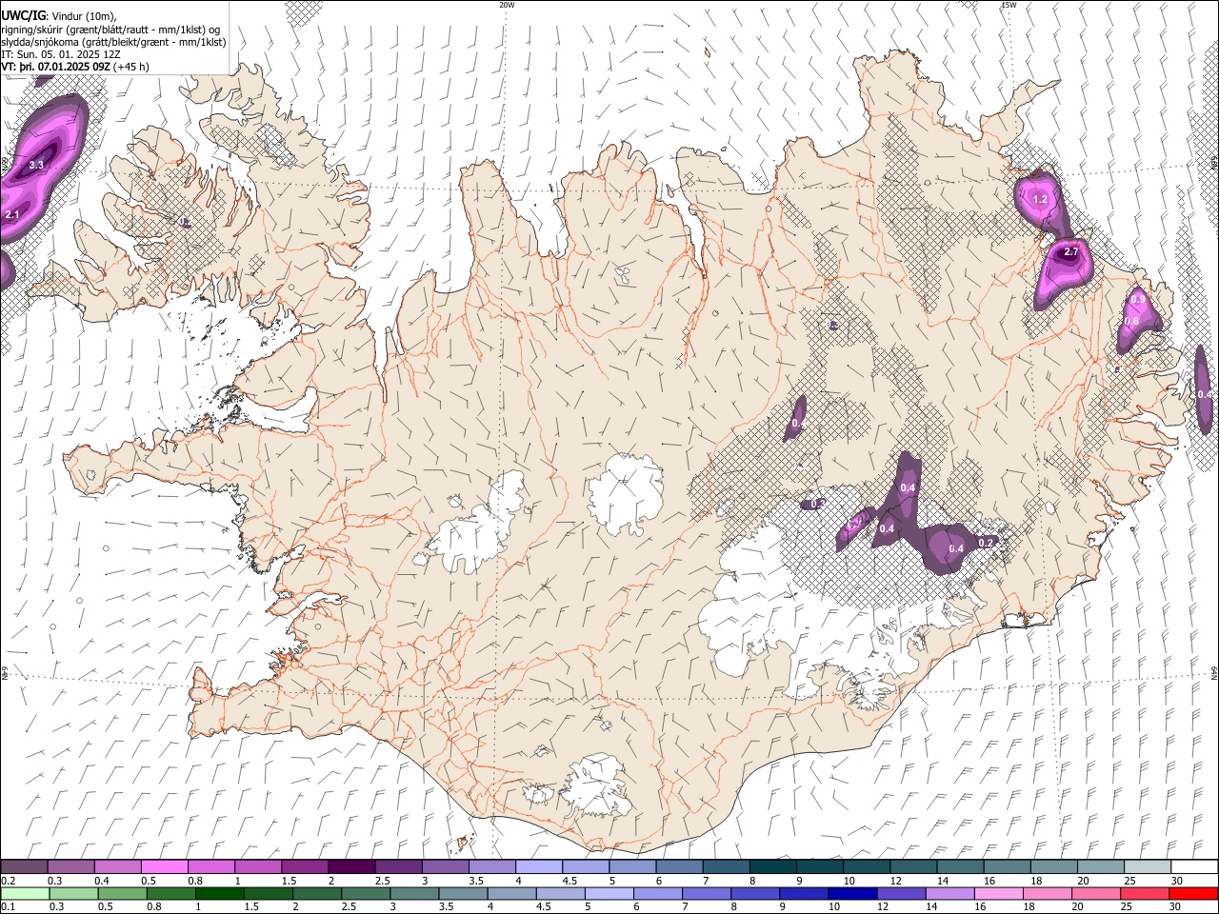
Task: Select the bright red 30 rain scale swatch
Action: tap(1192, 893)
